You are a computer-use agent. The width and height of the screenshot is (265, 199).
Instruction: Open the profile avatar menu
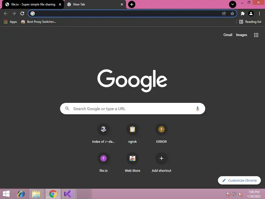pyautogui.click(x=251, y=13)
